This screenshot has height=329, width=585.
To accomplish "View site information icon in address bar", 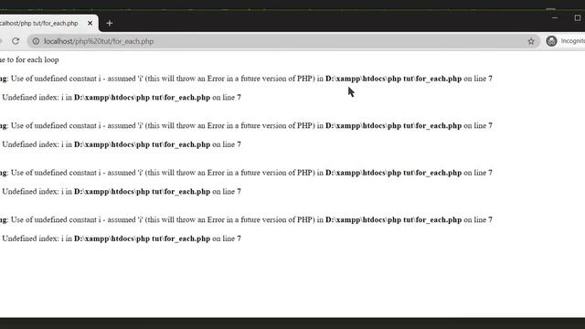I will coord(36,41).
